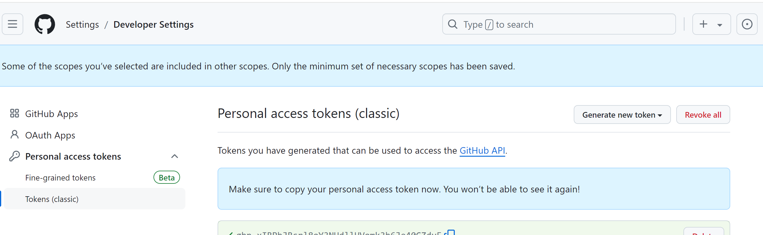Select the GitHub Apps sidebar icon

tap(14, 113)
